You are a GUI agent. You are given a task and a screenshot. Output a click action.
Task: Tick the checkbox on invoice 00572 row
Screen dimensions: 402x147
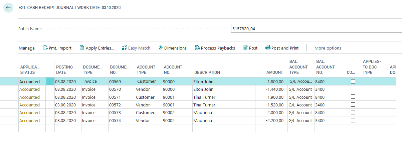(x=353, y=105)
